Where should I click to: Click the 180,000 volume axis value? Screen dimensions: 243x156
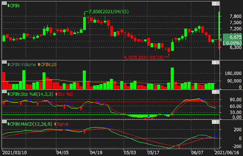(x=233, y=73)
